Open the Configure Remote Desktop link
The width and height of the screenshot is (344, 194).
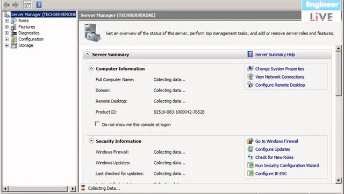(x=280, y=85)
